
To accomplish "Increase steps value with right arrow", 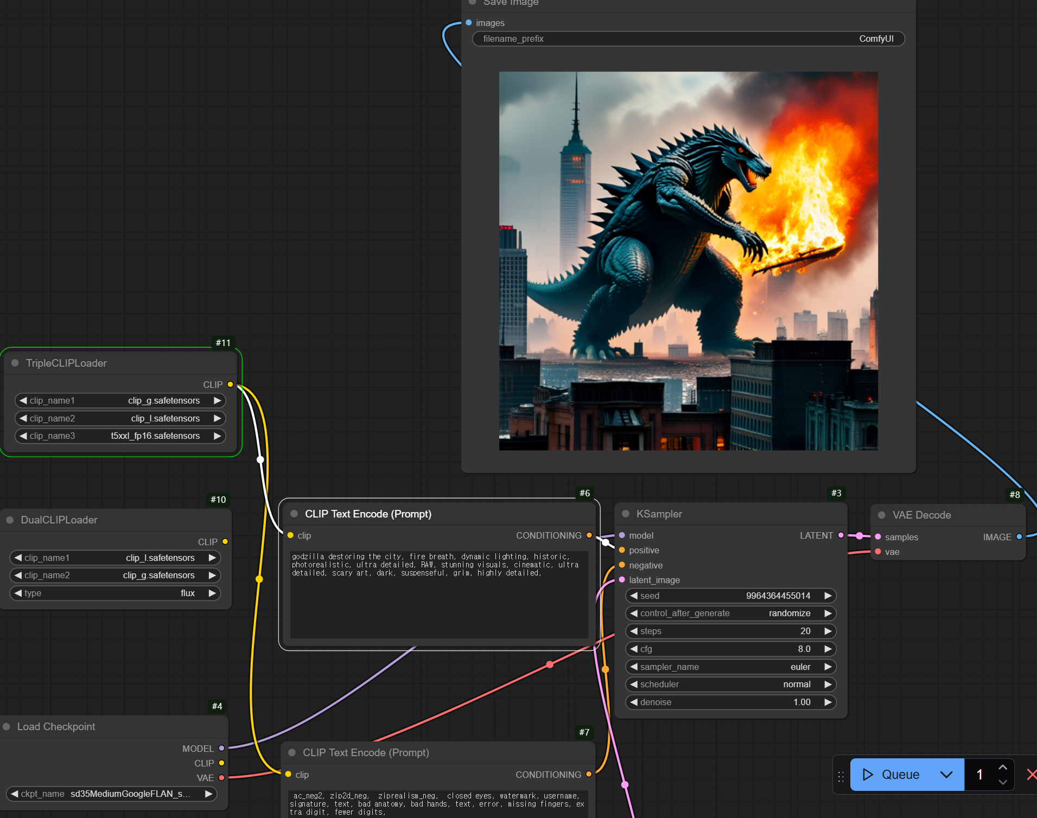I will pos(828,631).
